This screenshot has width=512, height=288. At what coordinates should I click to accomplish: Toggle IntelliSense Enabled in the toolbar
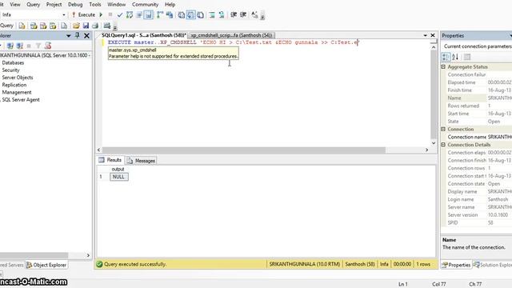pyautogui.click(x=148, y=14)
